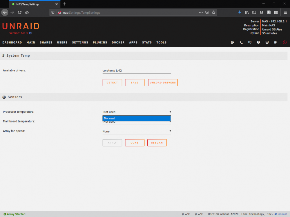Screen dimensions: 290x217
Task: Click the DETECT button
Action: tap(112, 83)
